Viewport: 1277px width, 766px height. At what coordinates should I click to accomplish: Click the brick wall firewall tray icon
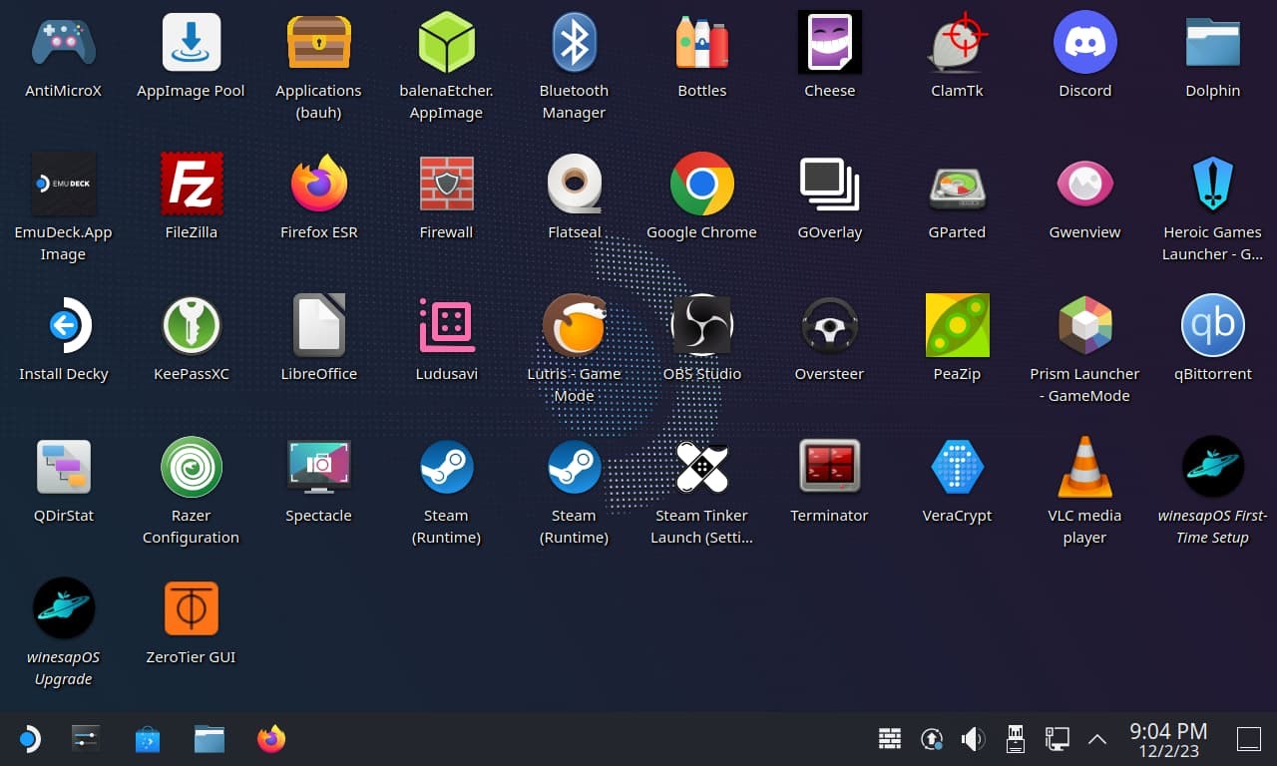click(890, 739)
